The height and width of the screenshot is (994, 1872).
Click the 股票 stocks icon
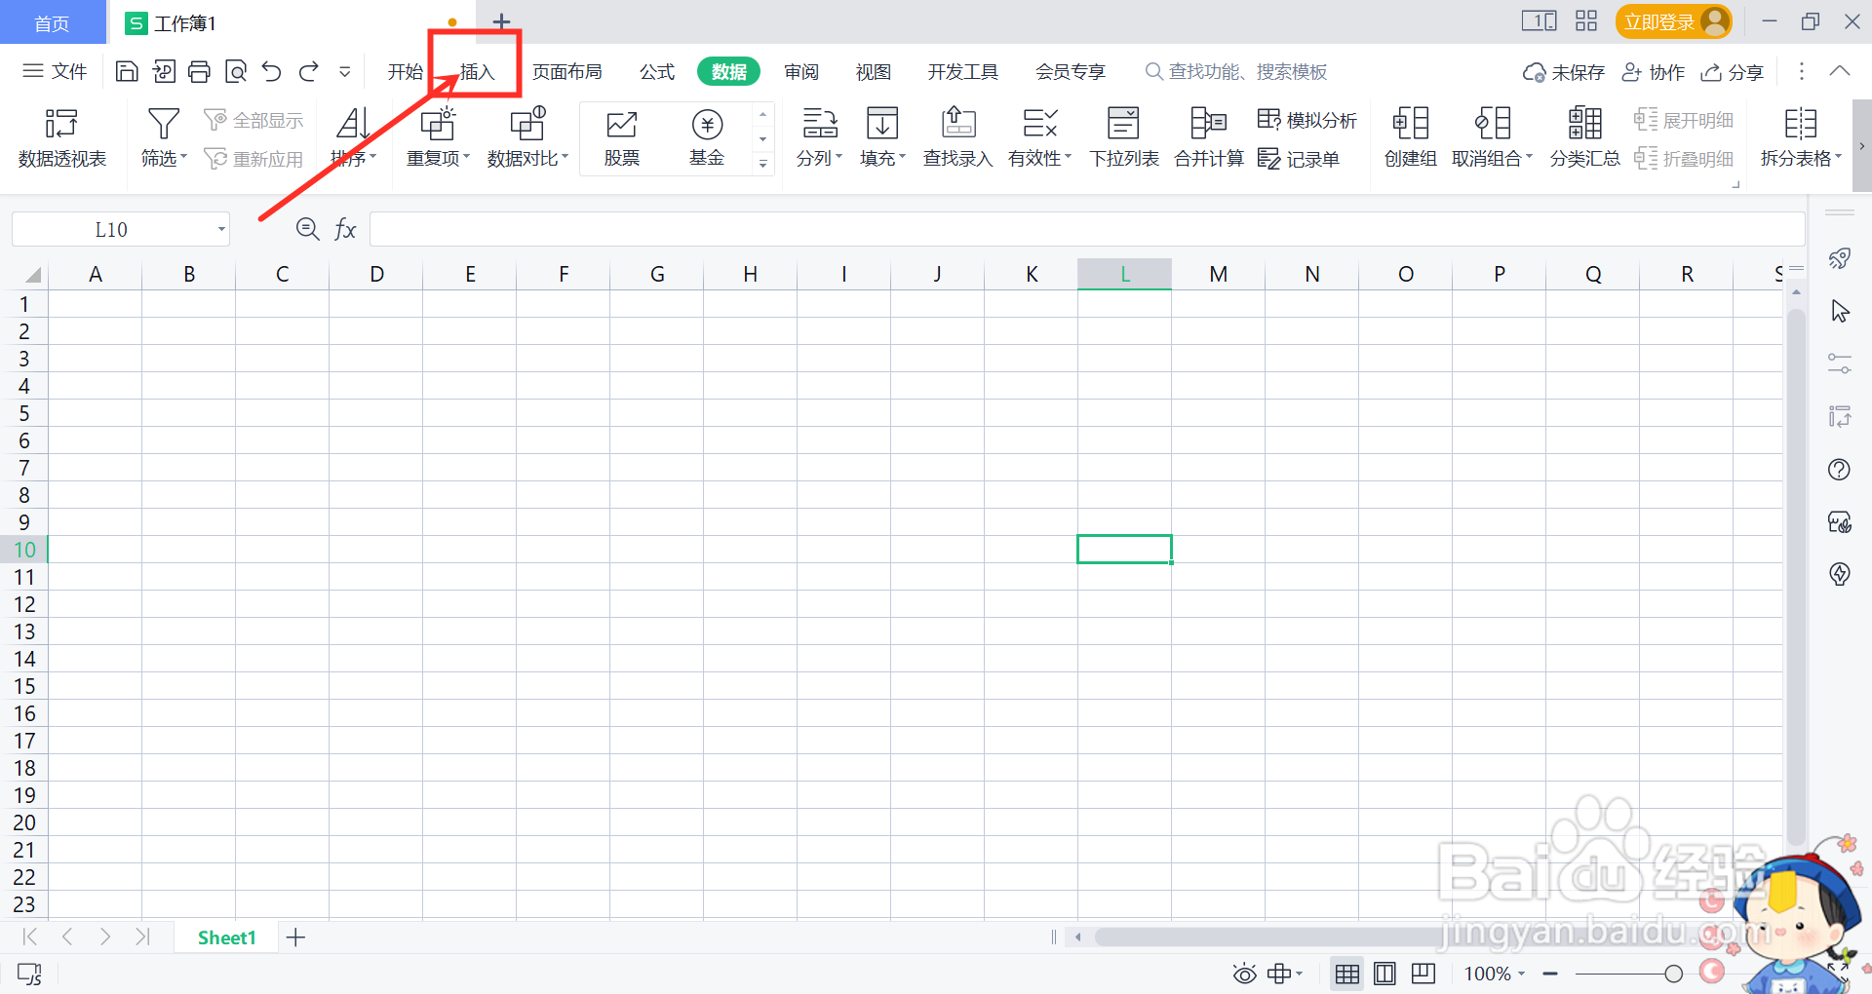621,136
